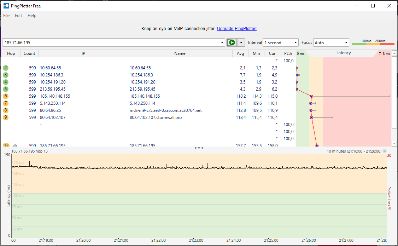Click the latency color scale legend bar
The width and height of the screenshot is (398, 246).
click(x=373, y=44)
